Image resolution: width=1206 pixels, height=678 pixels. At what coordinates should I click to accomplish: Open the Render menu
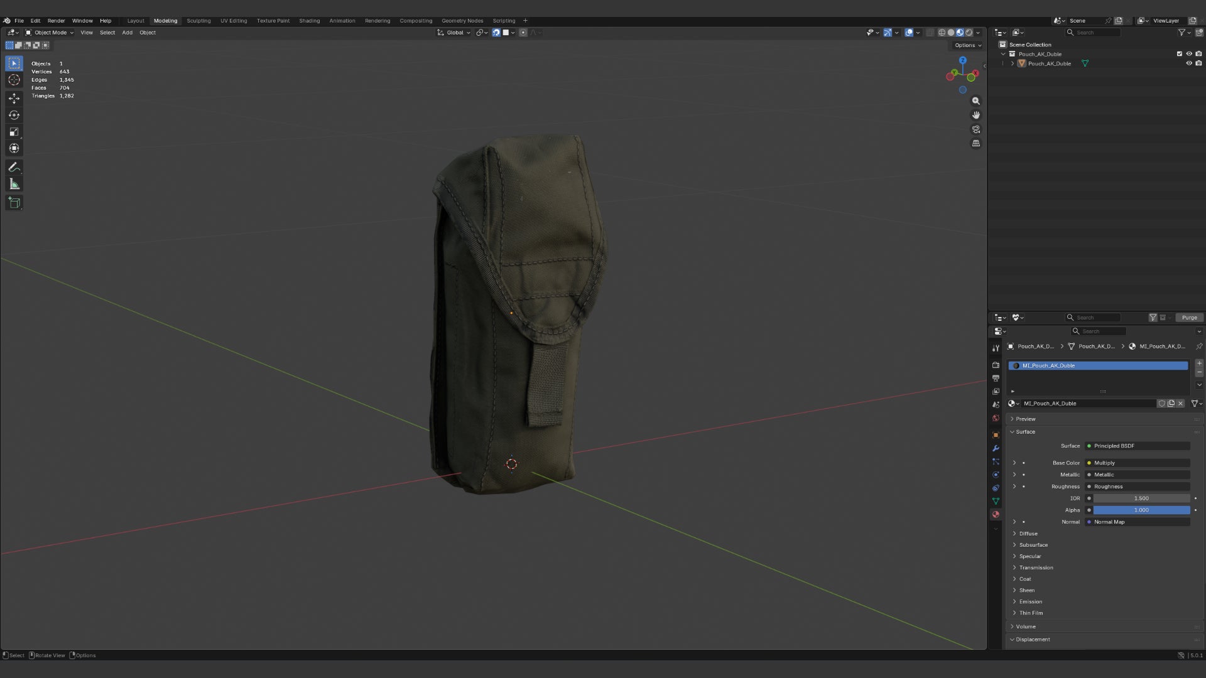tap(56, 21)
